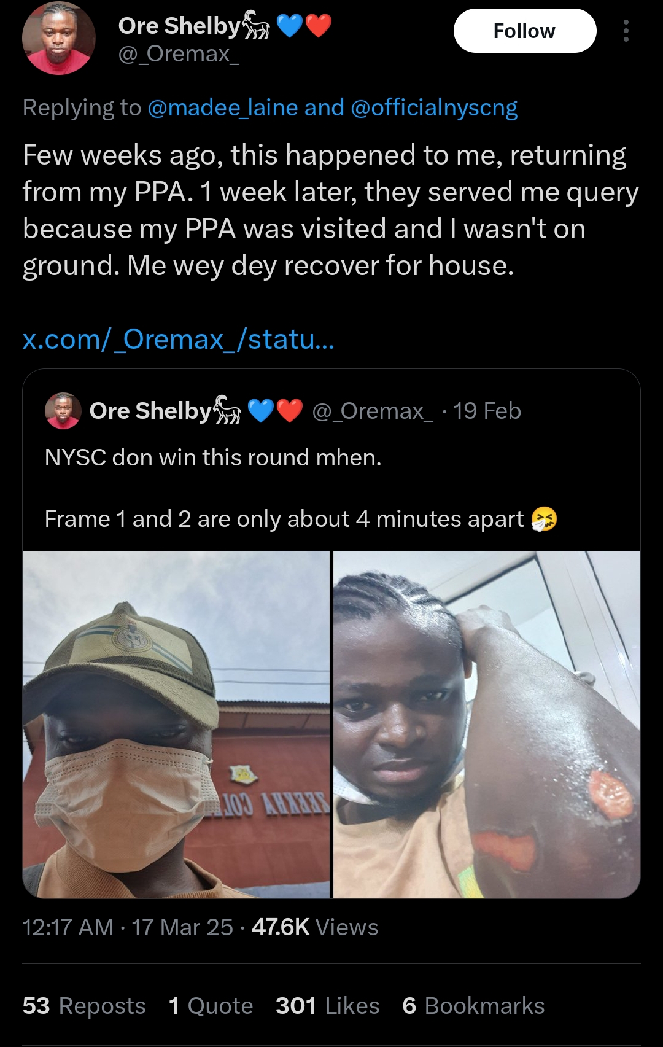The image size is (663, 1047).
Task: Open the three-dot more options menu
Action: click(x=626, y=31)
